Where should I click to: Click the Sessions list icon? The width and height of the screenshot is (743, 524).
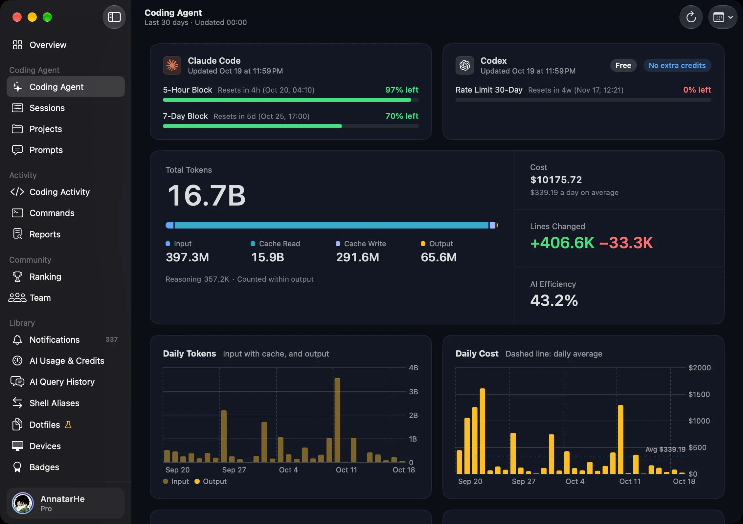pos(17,108)
